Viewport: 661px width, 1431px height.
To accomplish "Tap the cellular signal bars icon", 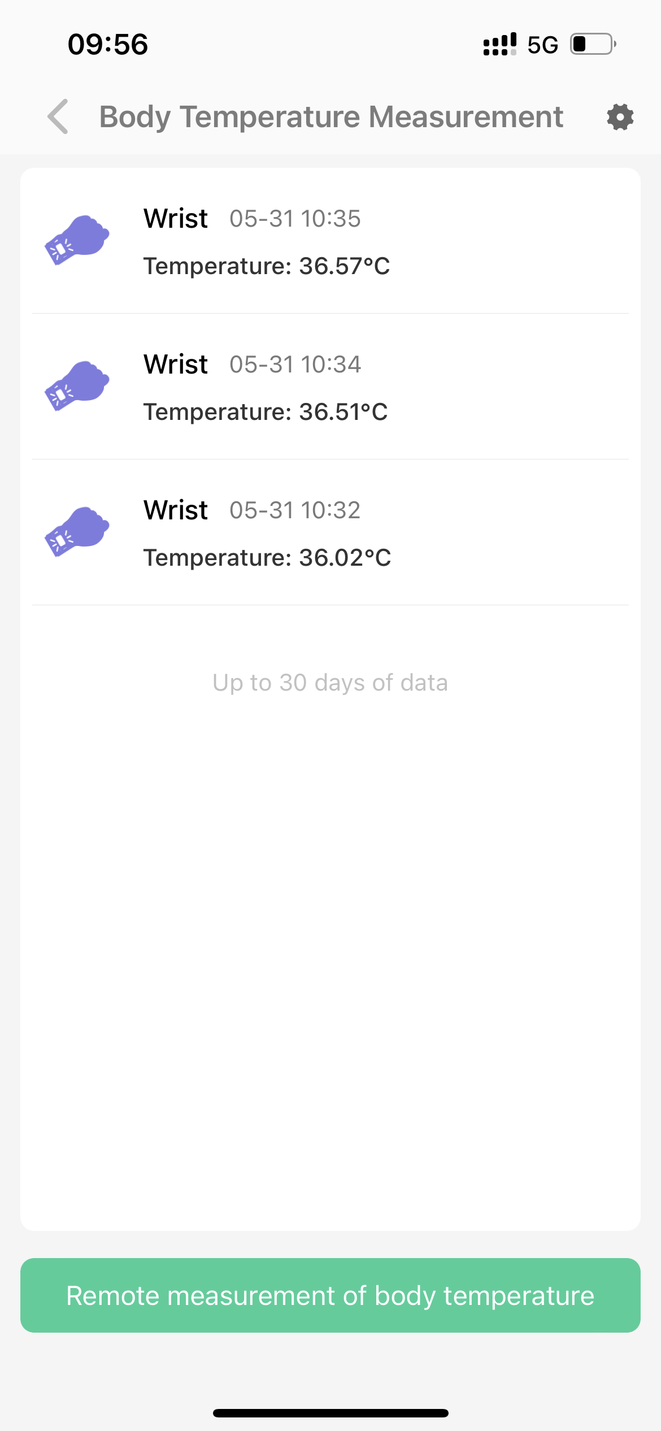I will click(x=499, y=44).
